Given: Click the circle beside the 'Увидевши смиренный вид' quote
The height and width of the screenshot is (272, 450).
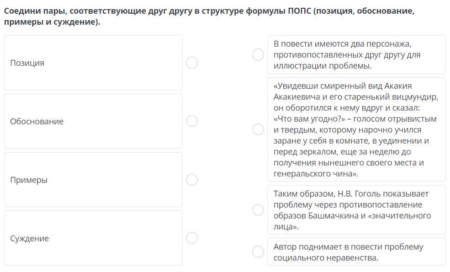Looking at the screenshot, I should [x=258, y=129].
